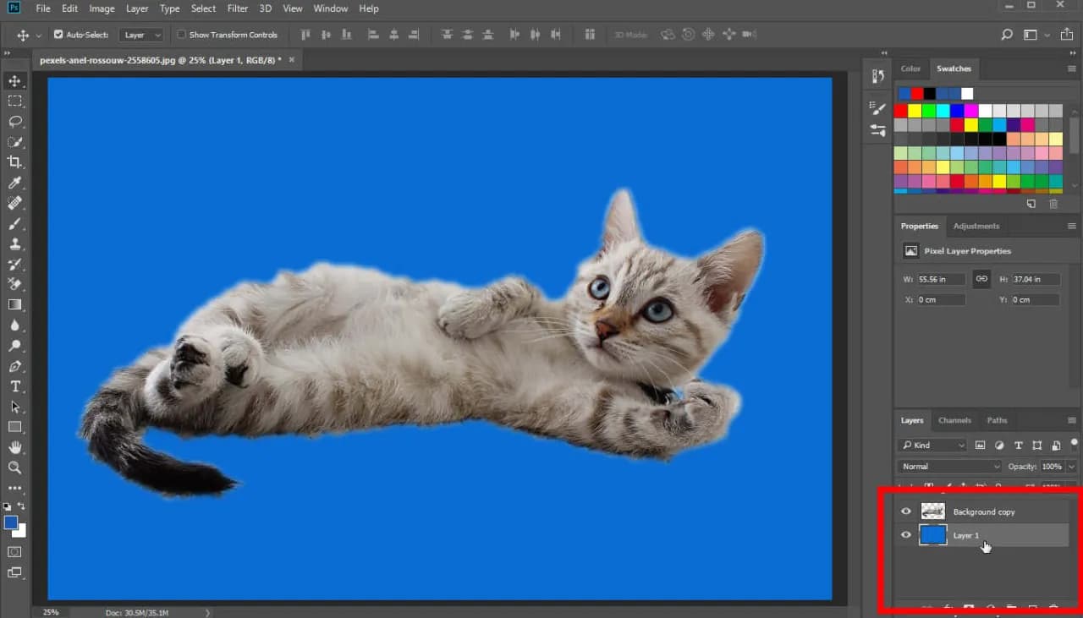1083x618 pixels.
Task: Pick the Clone Stamp tool
Action: click(x=15, y=244)
